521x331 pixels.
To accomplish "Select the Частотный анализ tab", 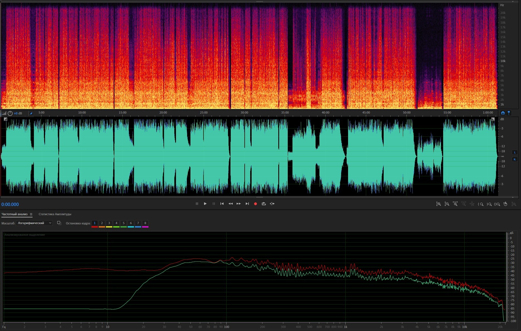I will pyautogui.click(x=14, y=214).
